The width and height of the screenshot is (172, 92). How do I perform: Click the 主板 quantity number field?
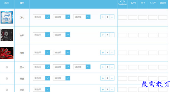coord(107,35)
